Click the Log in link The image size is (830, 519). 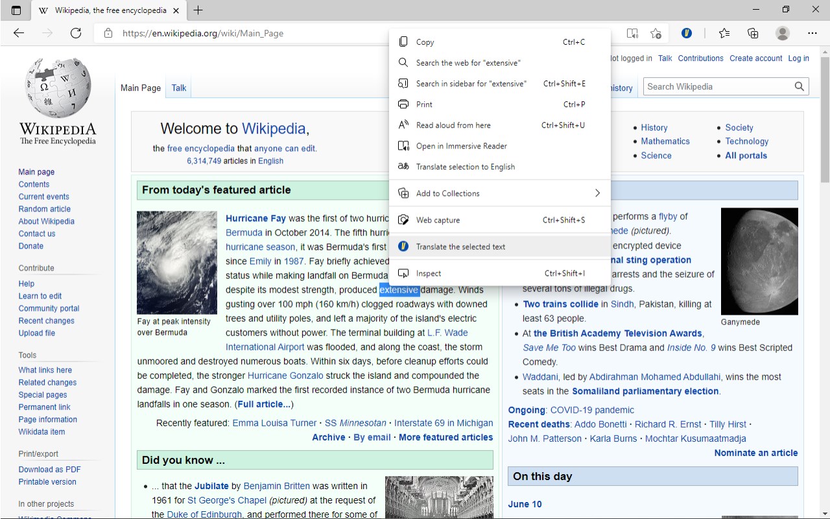pyautogui.click(x=799, y=58)
